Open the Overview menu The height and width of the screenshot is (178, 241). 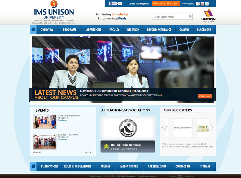click(47, 30)
